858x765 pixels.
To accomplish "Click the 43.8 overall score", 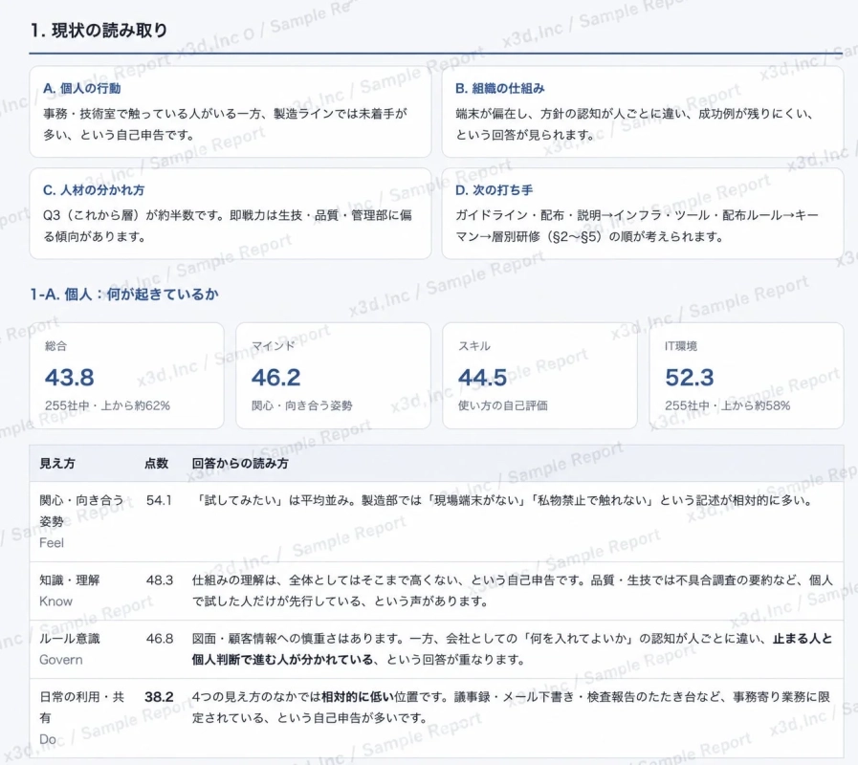I will 70,377.
